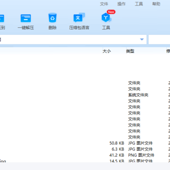170x170 pixels.
Task: Select the row of type 系统文件夹
Action: [85, 95]
